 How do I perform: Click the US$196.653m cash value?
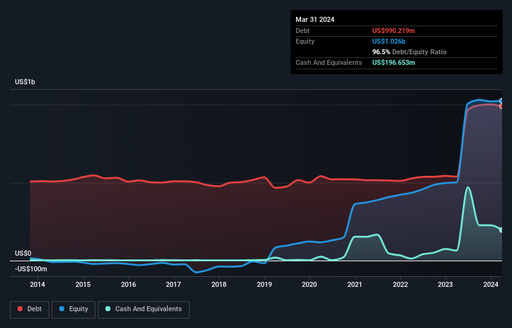(394, 62)
